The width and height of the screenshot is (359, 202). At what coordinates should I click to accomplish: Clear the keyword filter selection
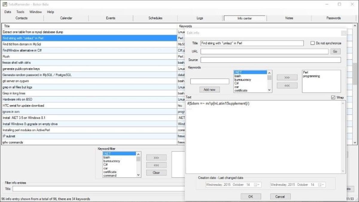pos(156,172)
